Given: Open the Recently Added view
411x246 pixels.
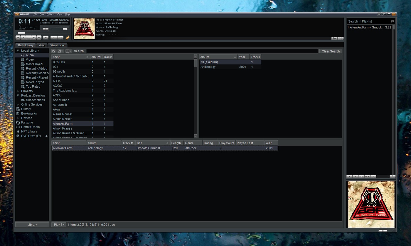Looking at the screenshot, I should click(x=36, y=69).
